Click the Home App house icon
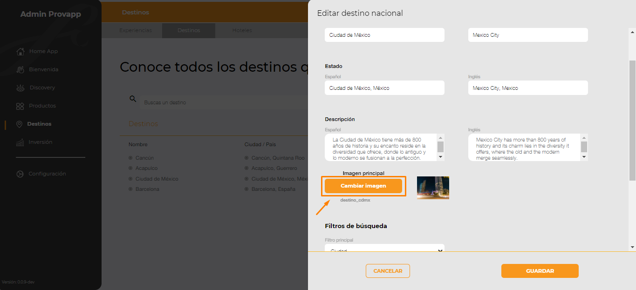Screen dimensions: 636x290 coord(20,51)
